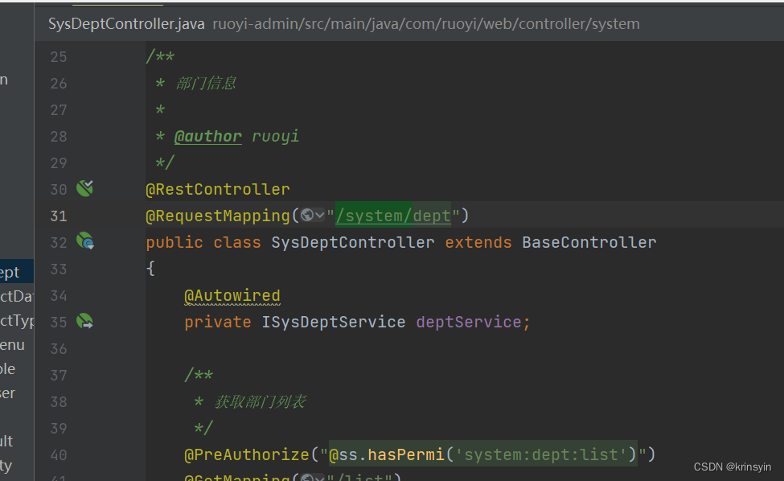
Task: Toggle a breakpoint on line number 33
Action: [58, 269]
